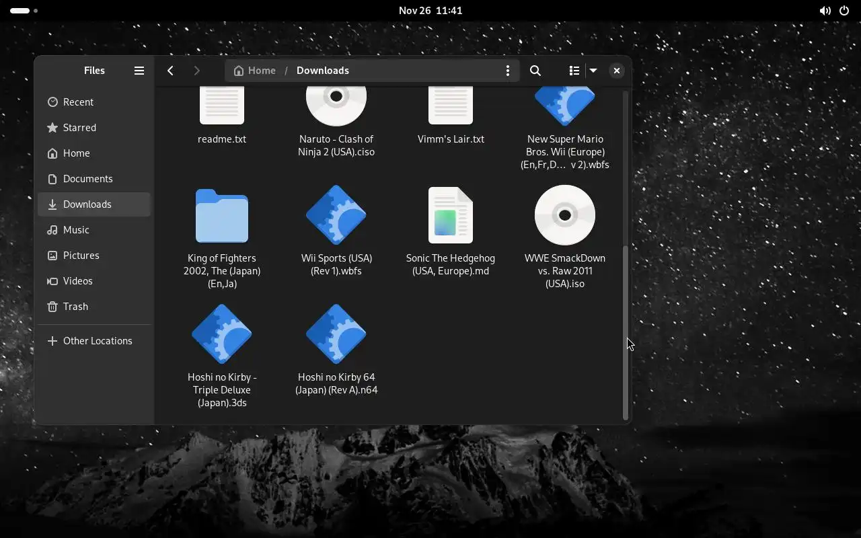Select the New Super Mario Bros. Wii icon
The image size is (861, 538).
(x=565, y=106)
